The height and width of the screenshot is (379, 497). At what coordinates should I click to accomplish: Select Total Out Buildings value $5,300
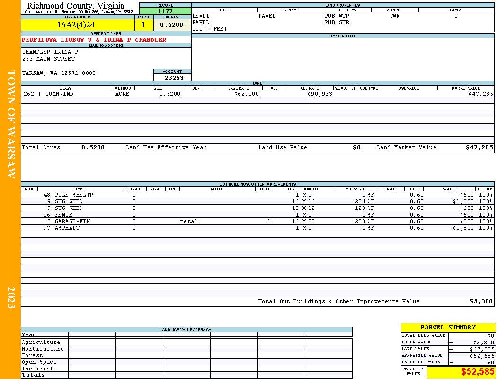pos(481,302)
